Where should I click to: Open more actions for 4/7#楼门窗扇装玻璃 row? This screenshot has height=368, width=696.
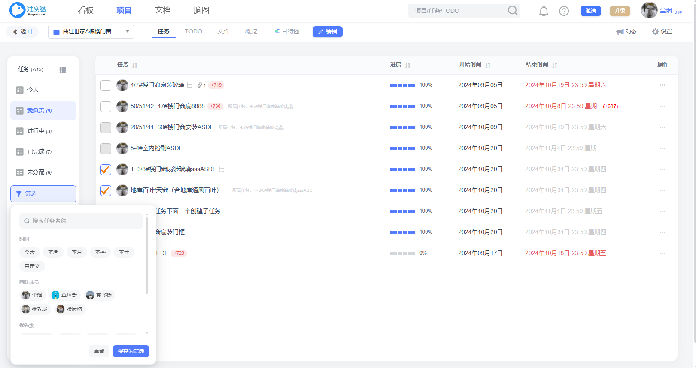[x=662, y=85]
